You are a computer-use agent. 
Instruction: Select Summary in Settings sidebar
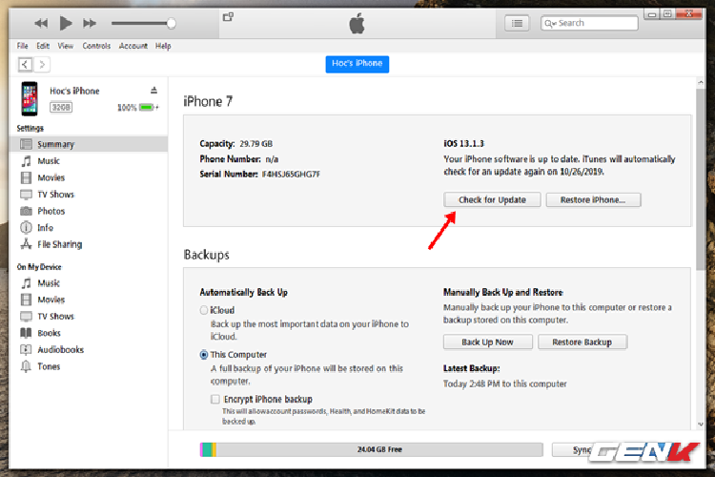89,144
